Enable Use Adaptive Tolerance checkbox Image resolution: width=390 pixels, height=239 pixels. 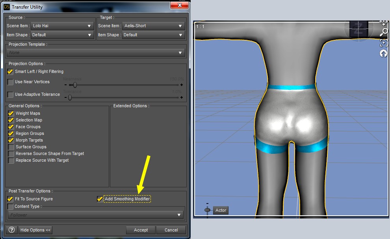point(10,95)
